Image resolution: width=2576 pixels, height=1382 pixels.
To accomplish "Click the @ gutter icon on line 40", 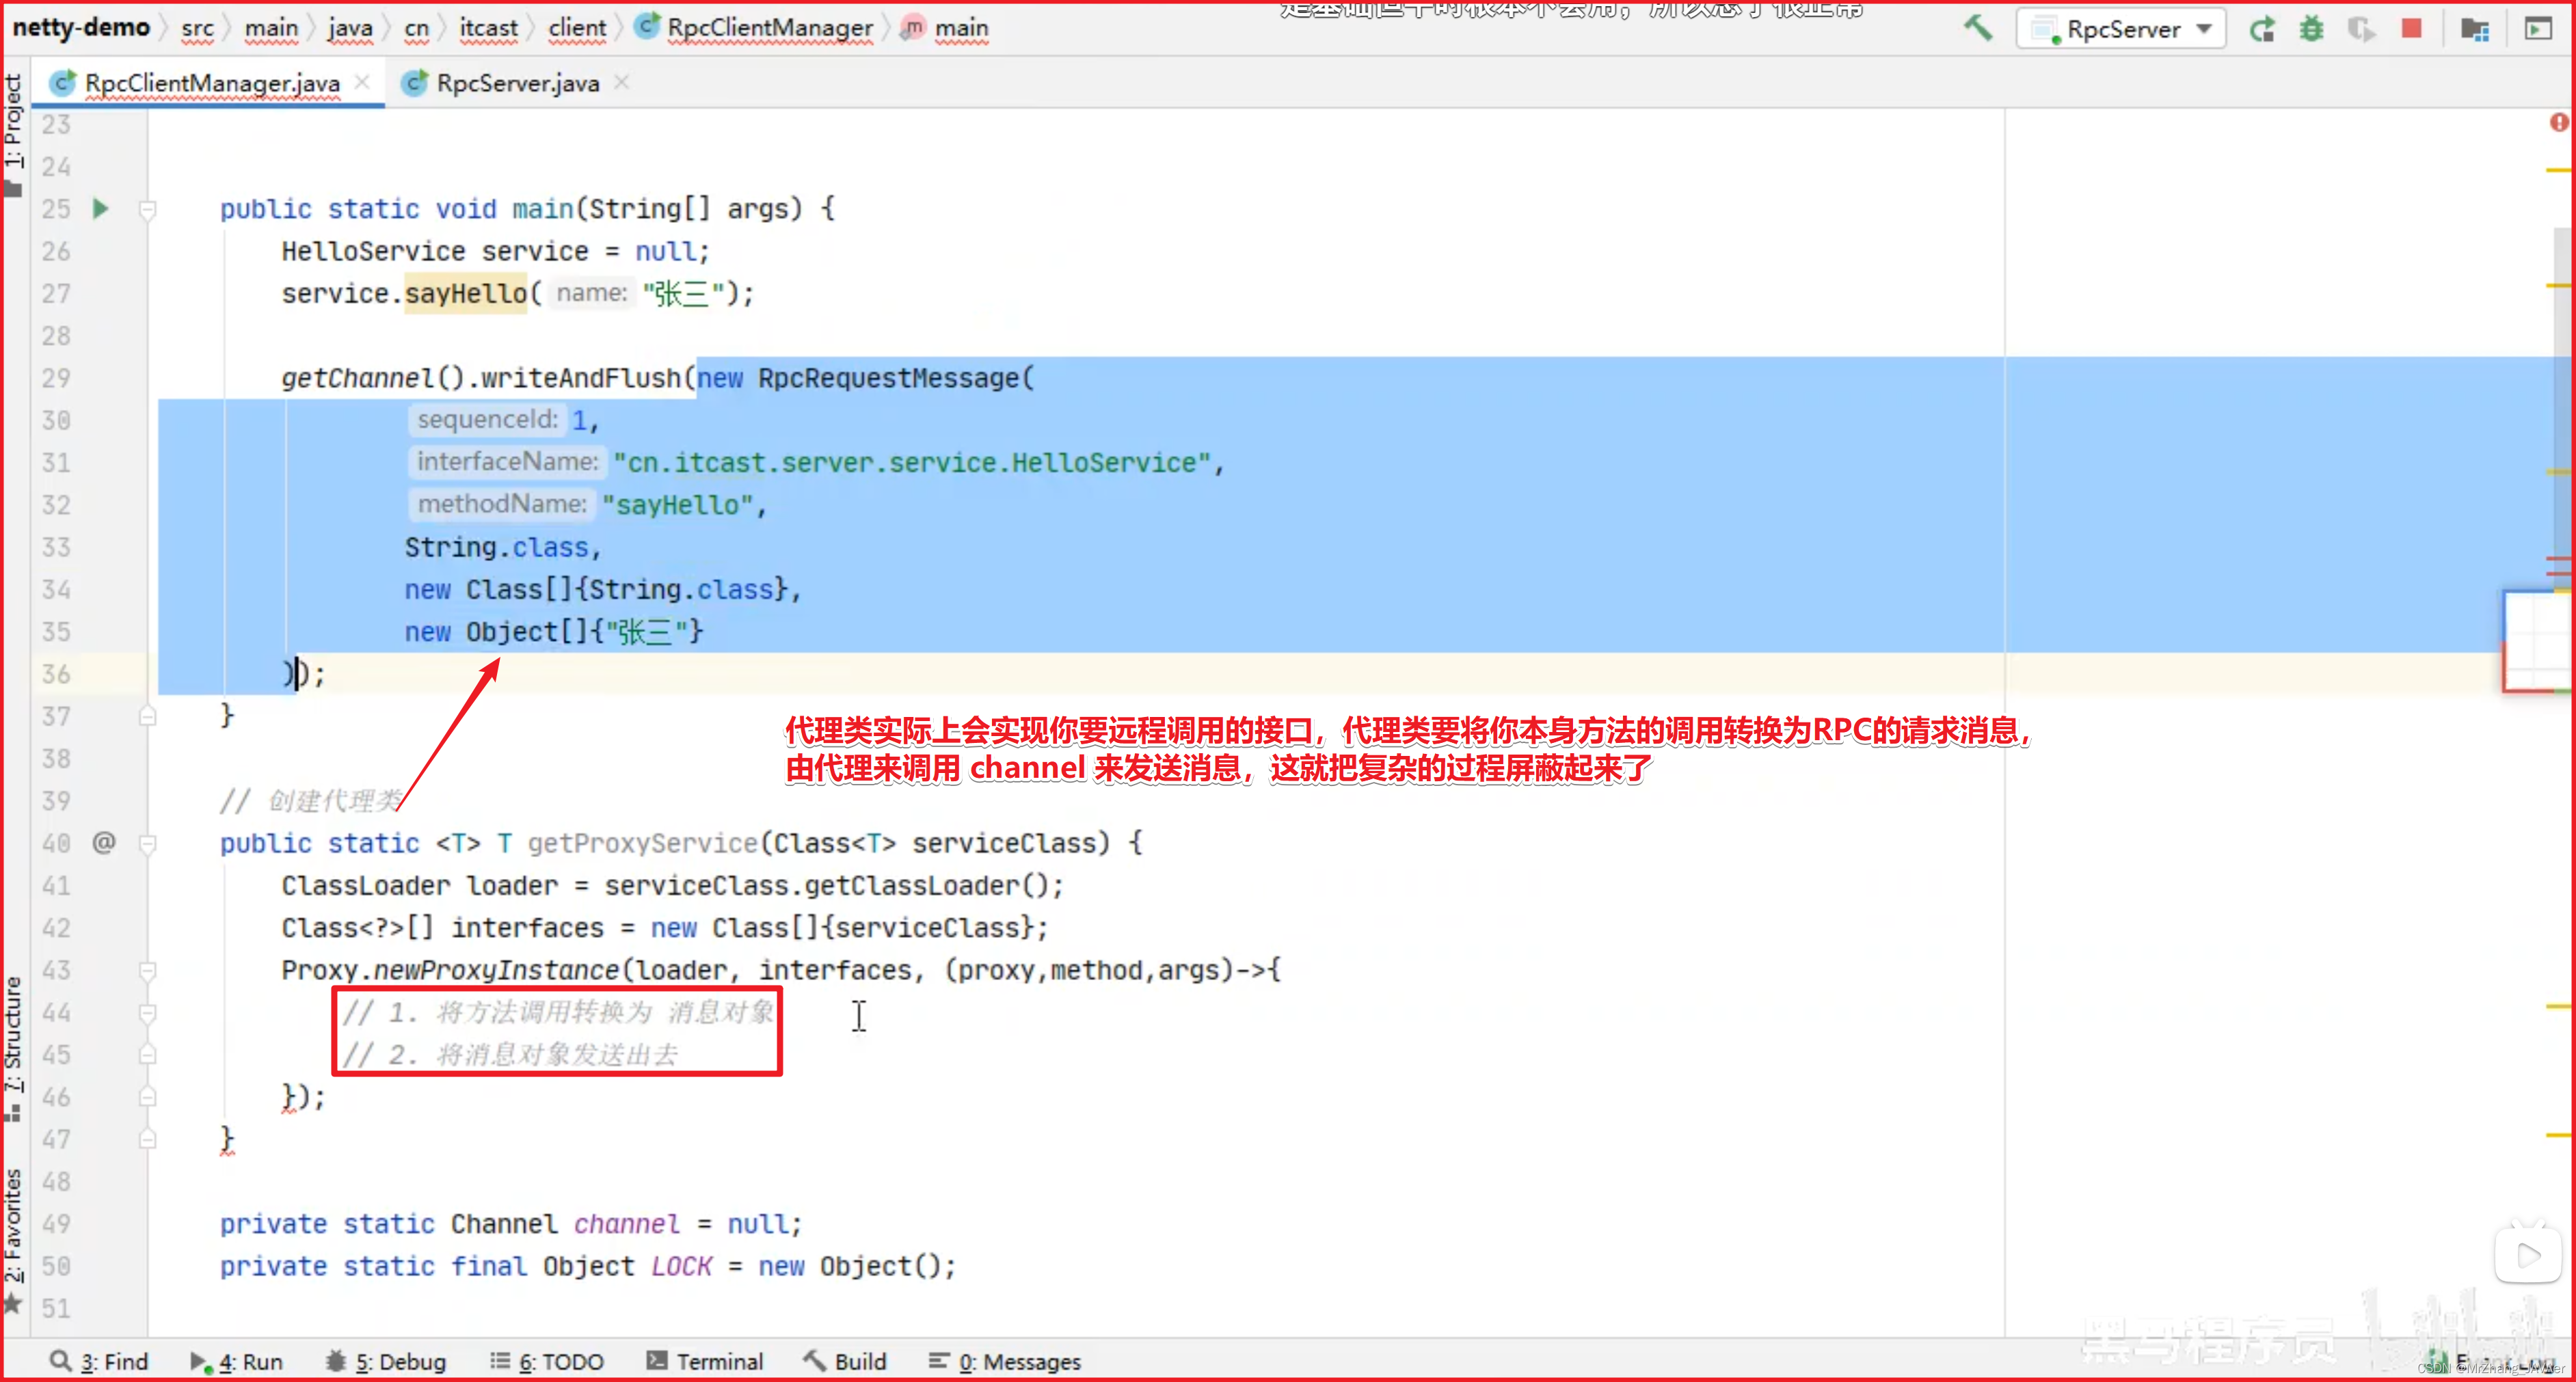I will coord(104,842).
